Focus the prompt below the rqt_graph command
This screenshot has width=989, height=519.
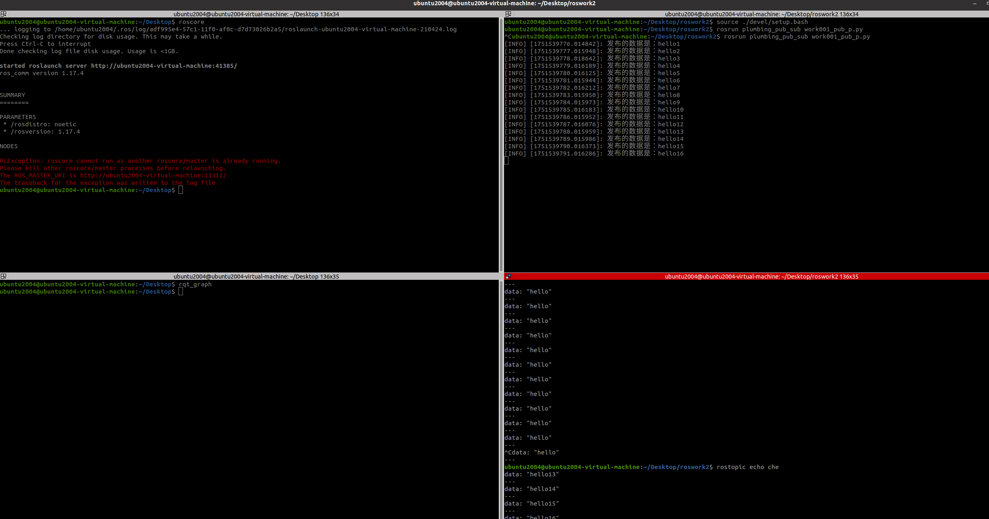pyautogui.click(x=181, y=292)
